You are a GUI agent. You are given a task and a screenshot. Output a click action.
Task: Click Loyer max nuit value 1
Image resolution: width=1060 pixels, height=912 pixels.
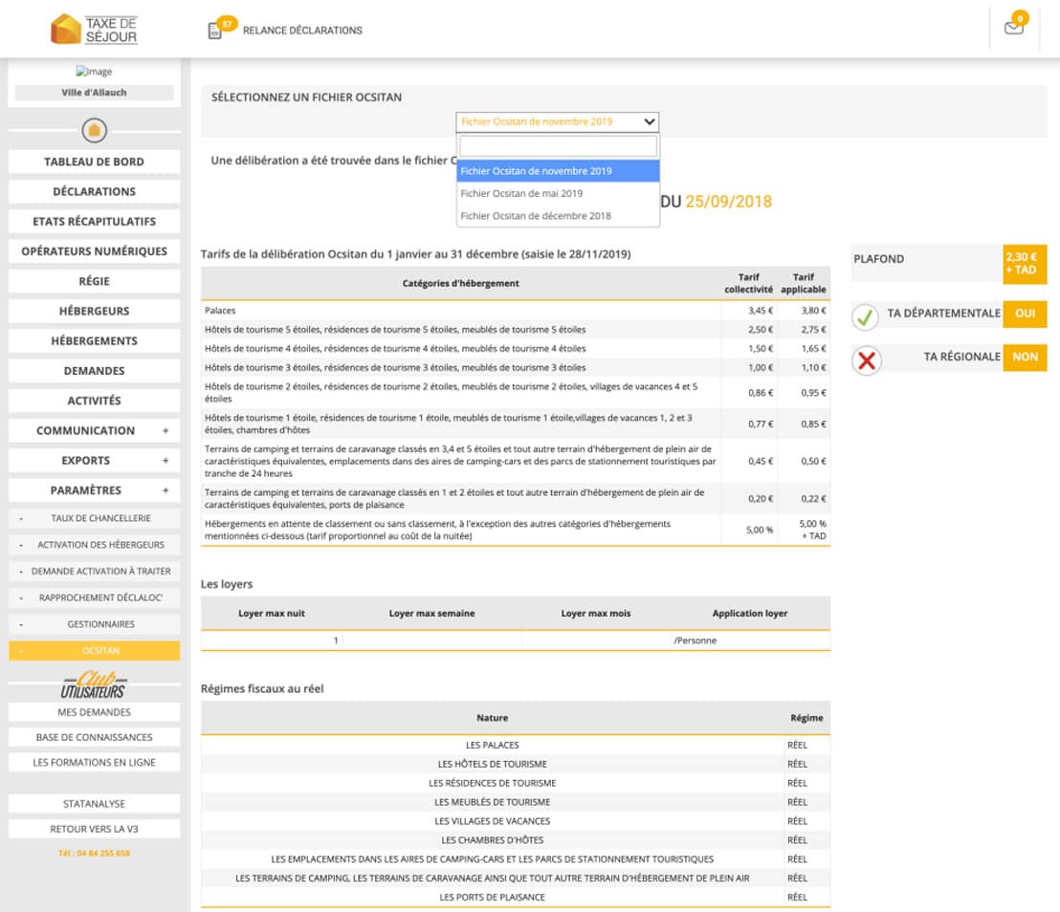click(x=335, y=641)
